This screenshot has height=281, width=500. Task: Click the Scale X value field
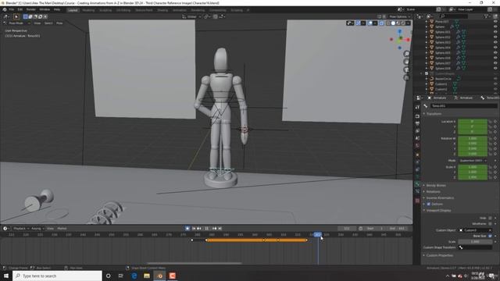click(x=473, y=167)
